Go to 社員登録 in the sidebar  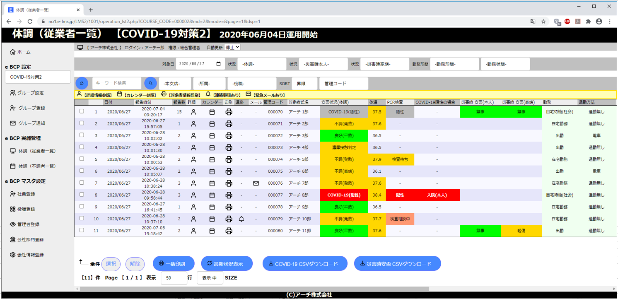point(26,194)
